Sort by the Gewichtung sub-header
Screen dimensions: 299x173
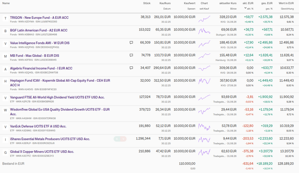287,9
